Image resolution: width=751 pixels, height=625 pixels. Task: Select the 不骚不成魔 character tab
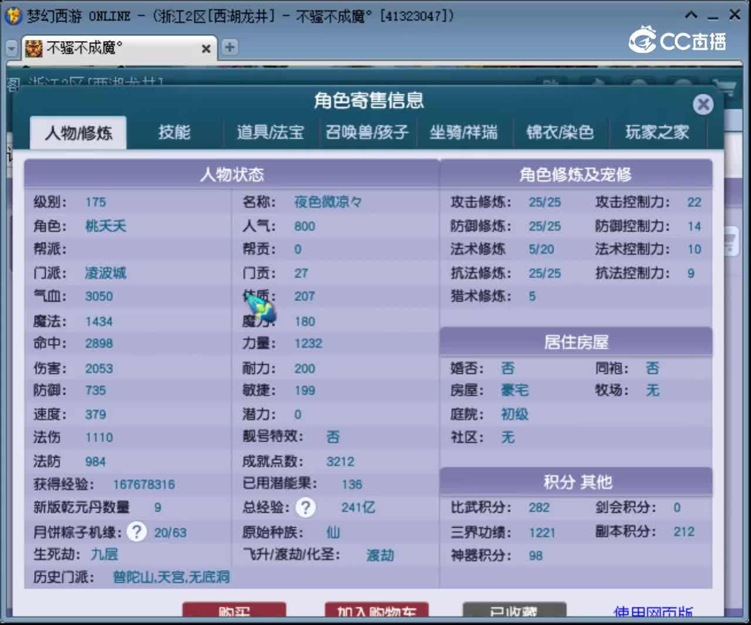coord(119,47)
